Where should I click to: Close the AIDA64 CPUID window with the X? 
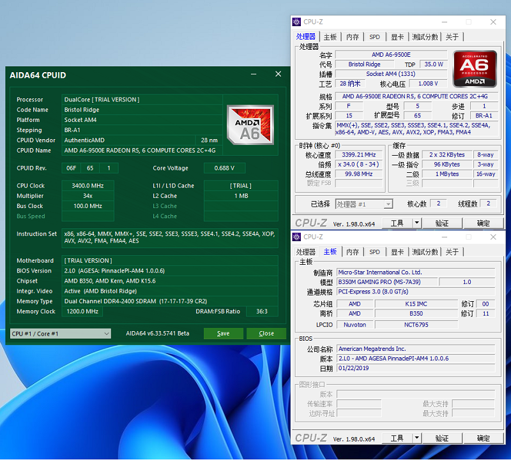[278, 75]
